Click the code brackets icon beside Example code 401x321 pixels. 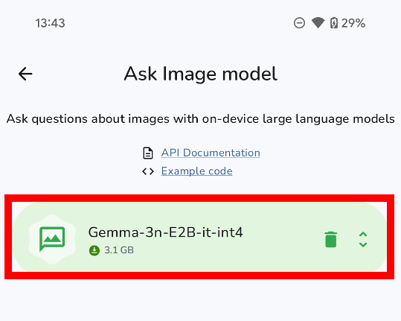click(148, 171)
